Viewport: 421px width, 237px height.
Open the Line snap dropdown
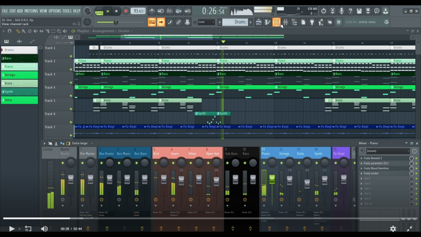tap(206, 22)
